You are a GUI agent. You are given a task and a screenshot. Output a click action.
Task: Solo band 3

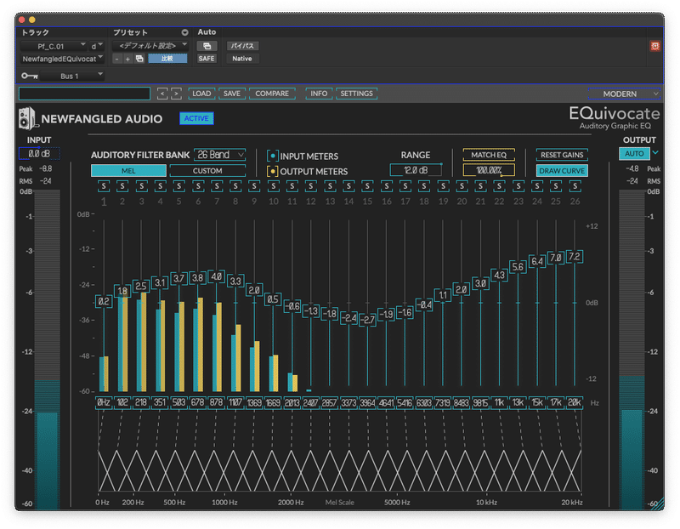141,186
